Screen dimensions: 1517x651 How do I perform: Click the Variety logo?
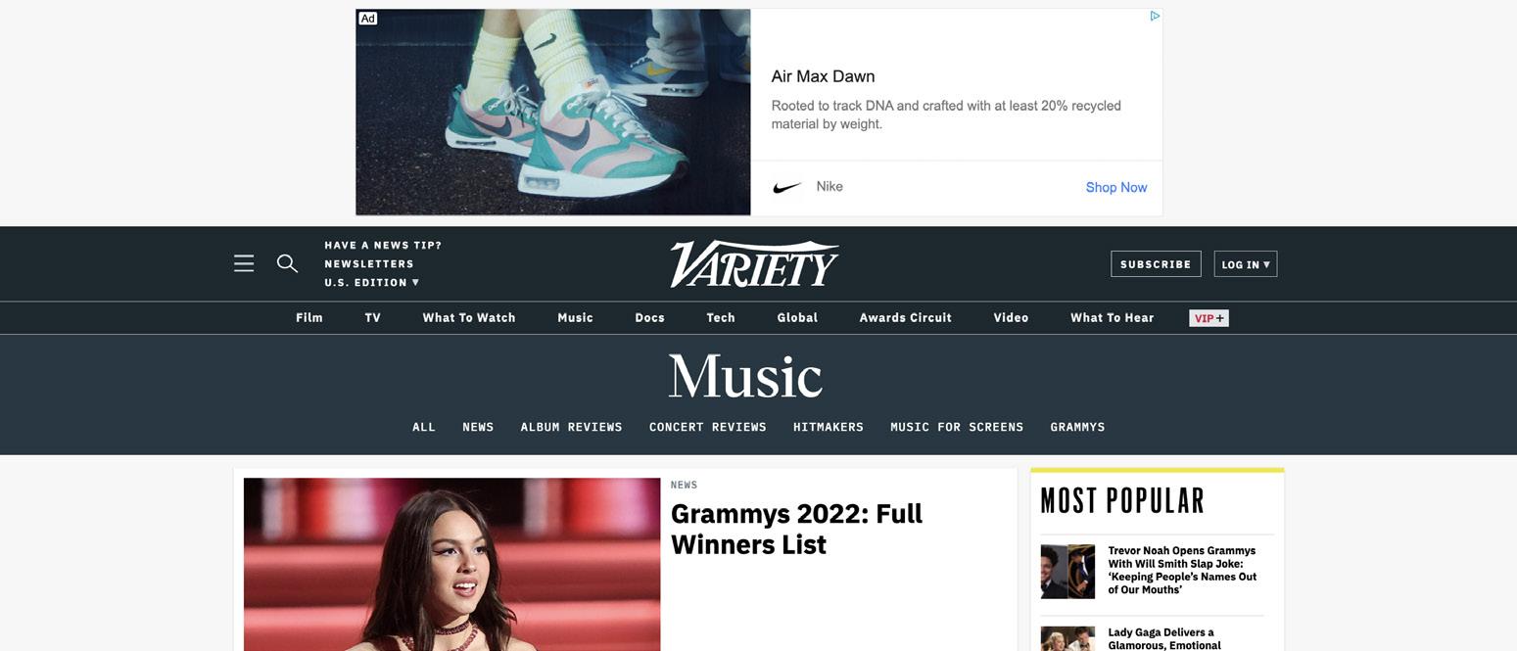754,264
